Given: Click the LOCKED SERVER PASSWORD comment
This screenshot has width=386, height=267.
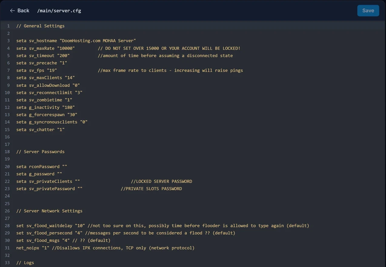Looking at the screenshot, I should pos(161,181).
